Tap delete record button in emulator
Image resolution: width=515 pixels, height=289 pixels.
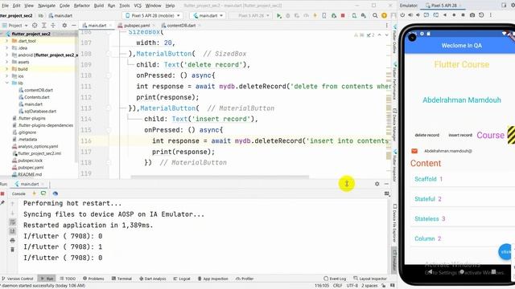point(426,135)
